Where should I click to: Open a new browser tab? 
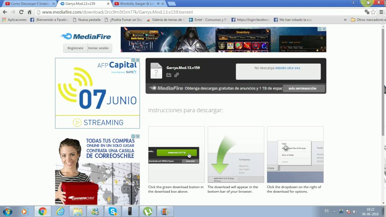pyautogui.click(x=172, y=4)
